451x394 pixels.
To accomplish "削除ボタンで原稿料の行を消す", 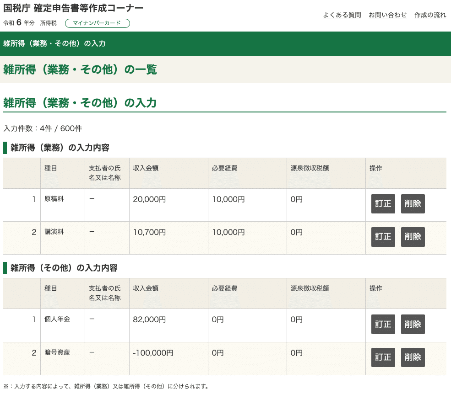I will click(413, 204).
